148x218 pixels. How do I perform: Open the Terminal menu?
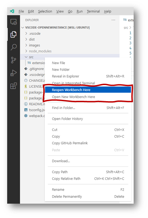tap(93, 11)
